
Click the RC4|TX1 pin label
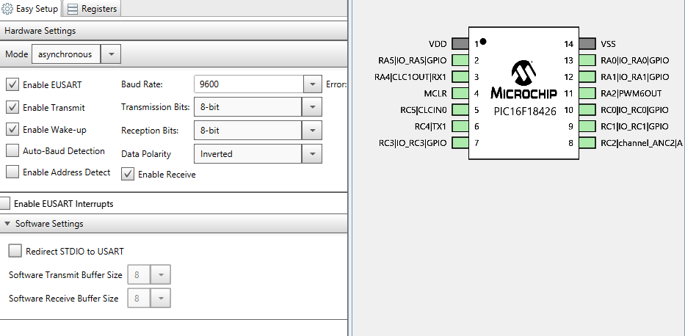pyautogui.click(x=430, y=126)
